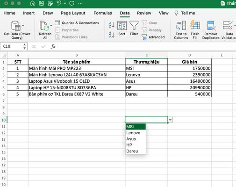Image resolution: width=236 pixels, height=187 pixels.
Task: Click the Name Box showing C10
Action: click(11, 46)
